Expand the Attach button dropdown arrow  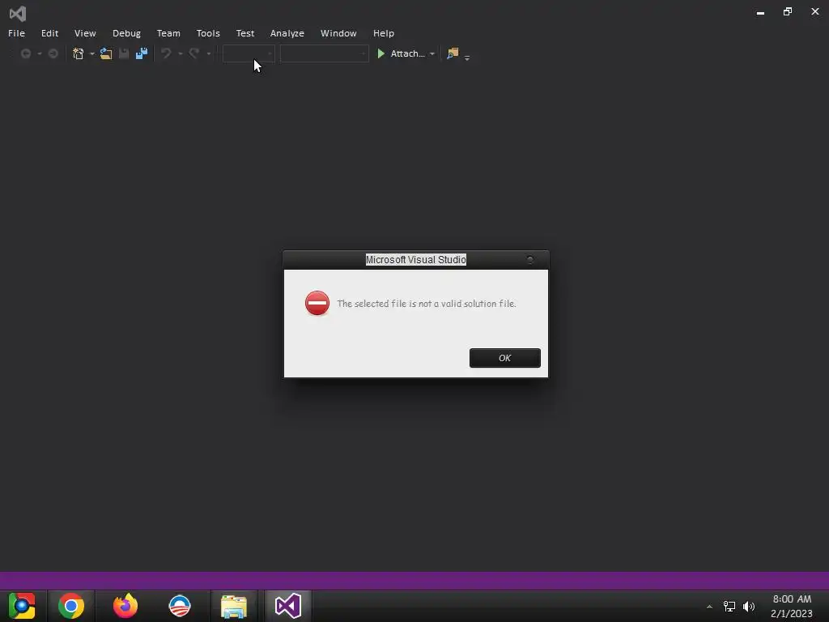[432, 54]
